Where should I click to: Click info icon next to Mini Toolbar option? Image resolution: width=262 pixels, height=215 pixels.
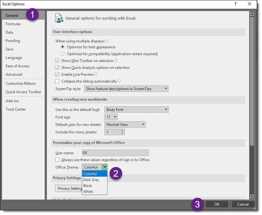(x=116, y=60)
